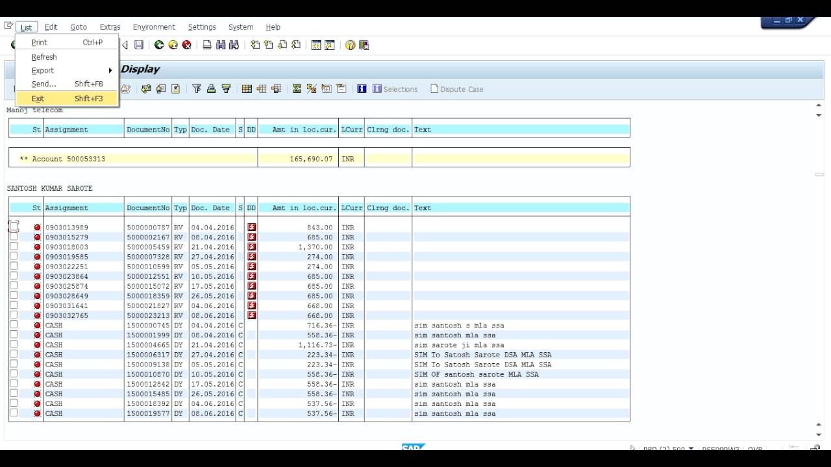This screenshot has width=831, height=467.
Task: Open the Settings menu
Action: tap(202, 27)
